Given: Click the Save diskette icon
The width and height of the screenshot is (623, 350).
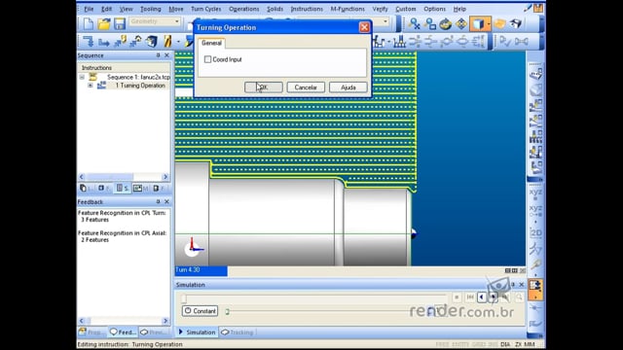Looking at the screenshot, I should [x=120, y=23].
